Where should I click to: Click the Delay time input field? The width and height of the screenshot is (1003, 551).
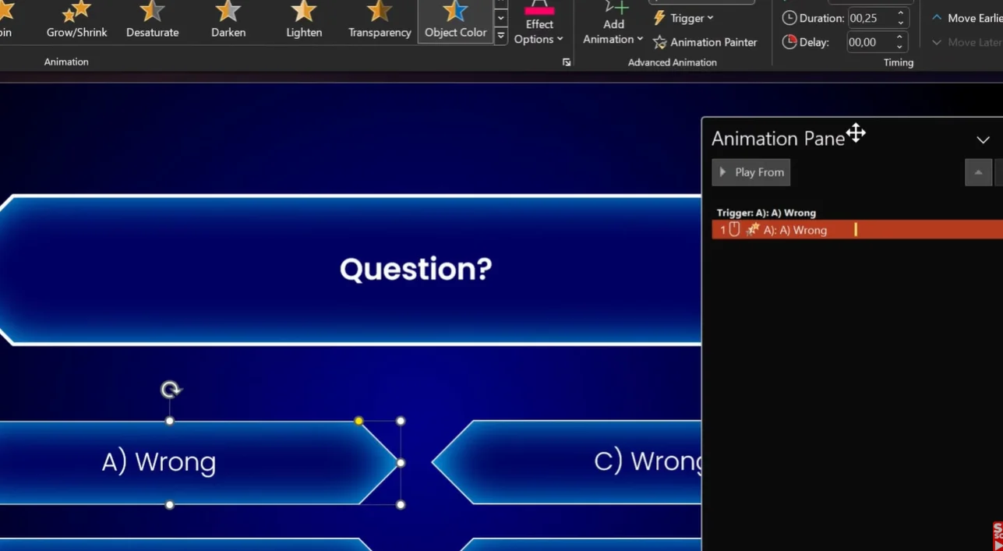(870, 42)
